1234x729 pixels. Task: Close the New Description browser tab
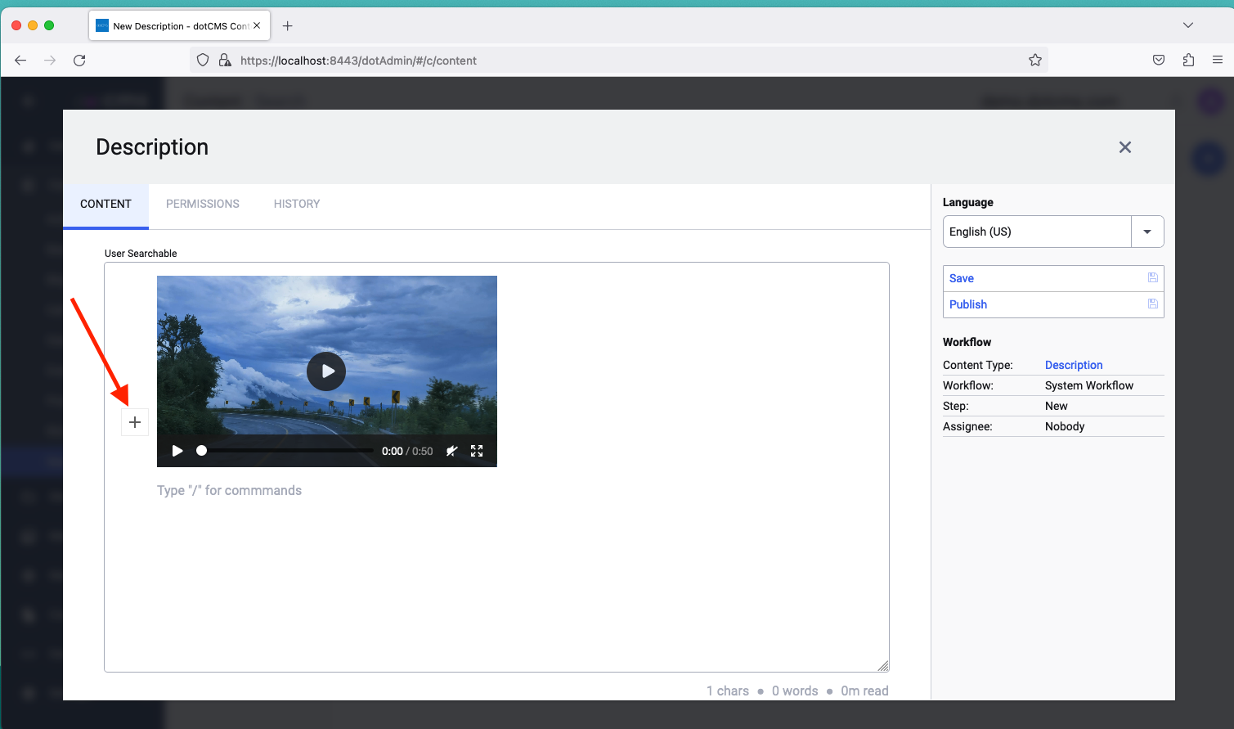tap(257, 25)
